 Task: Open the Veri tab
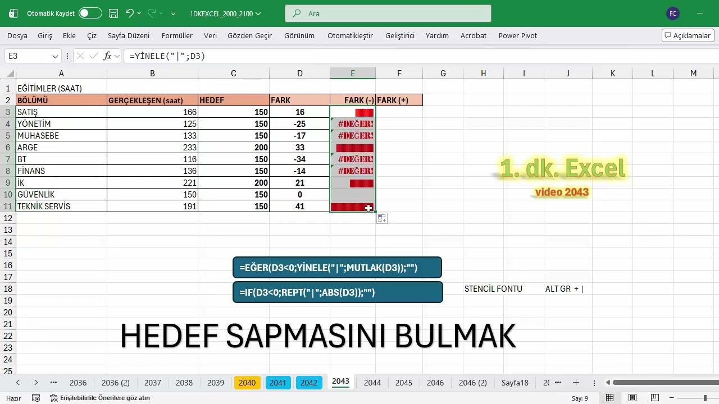[210, 35]
